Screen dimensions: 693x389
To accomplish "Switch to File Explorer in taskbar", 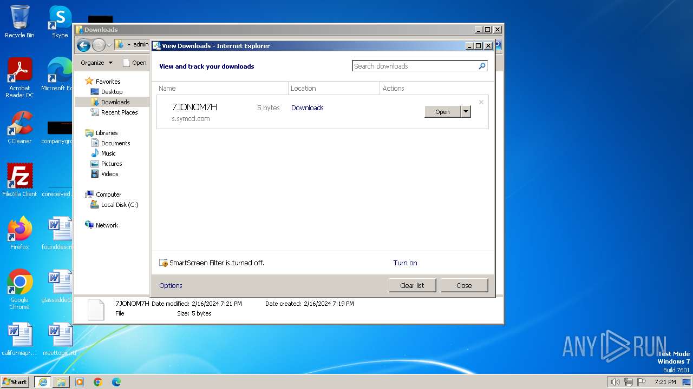I will point(61,381).
